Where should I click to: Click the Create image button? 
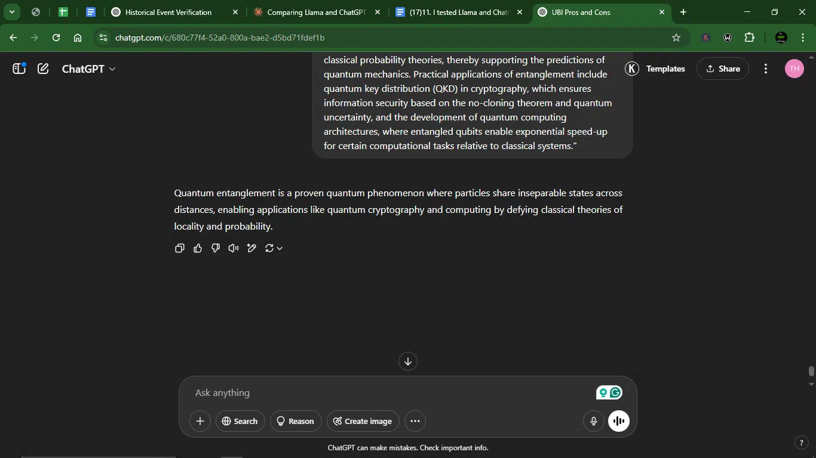click(x=363, y=421)
